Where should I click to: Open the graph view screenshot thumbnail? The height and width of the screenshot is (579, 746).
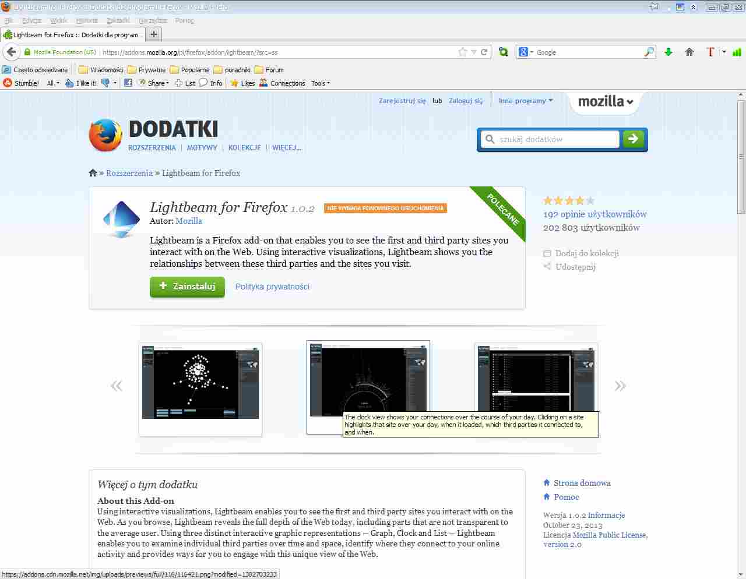pos(200,389)
